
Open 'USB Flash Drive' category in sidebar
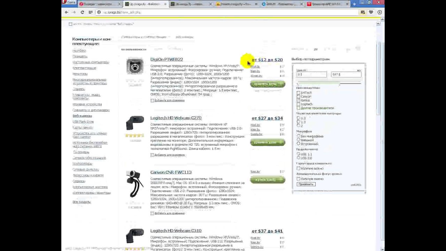83,122
